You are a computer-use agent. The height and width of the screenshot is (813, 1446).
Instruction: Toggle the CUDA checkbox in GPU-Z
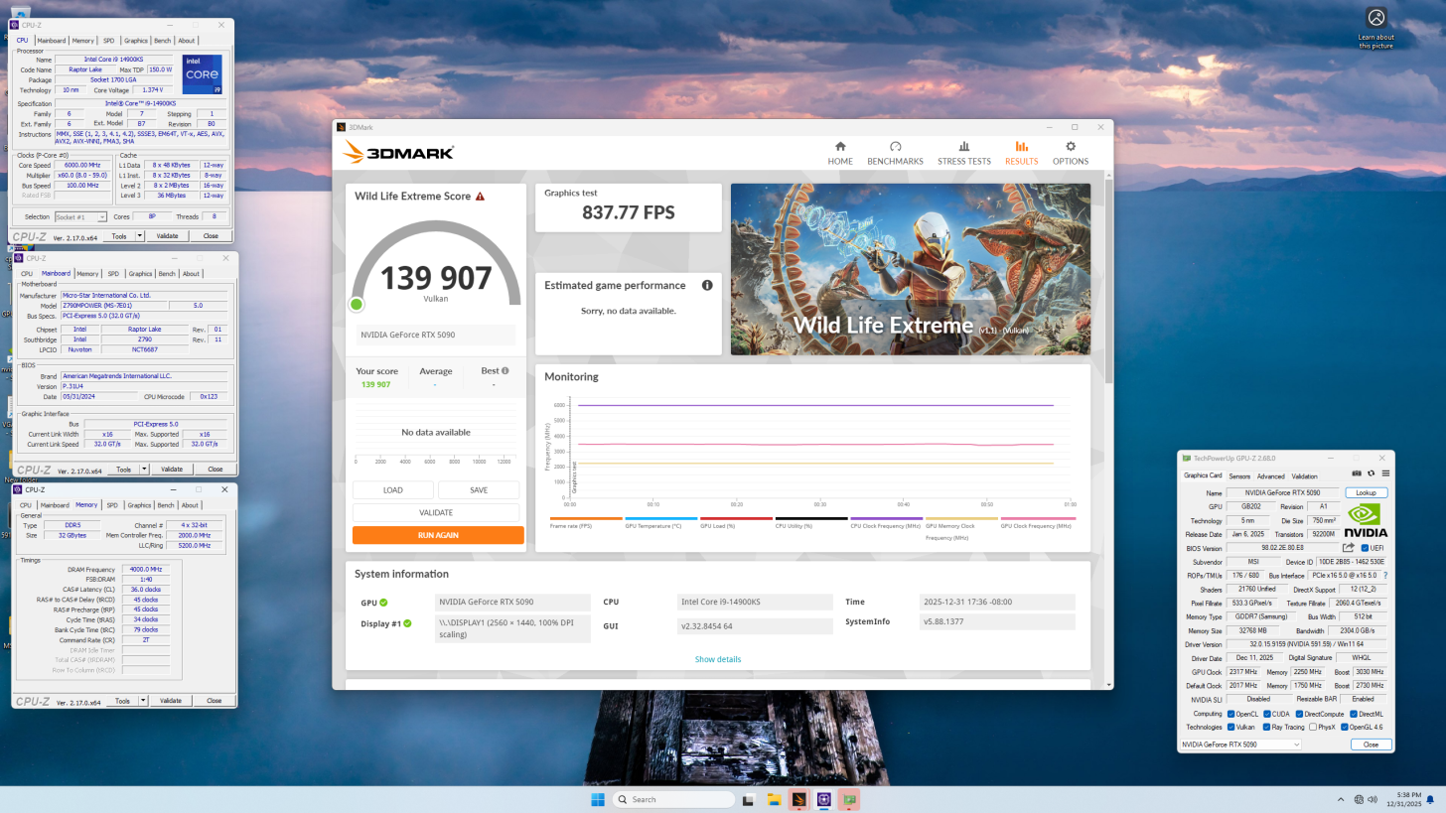pyautogui.click(x=1268, y=714)
